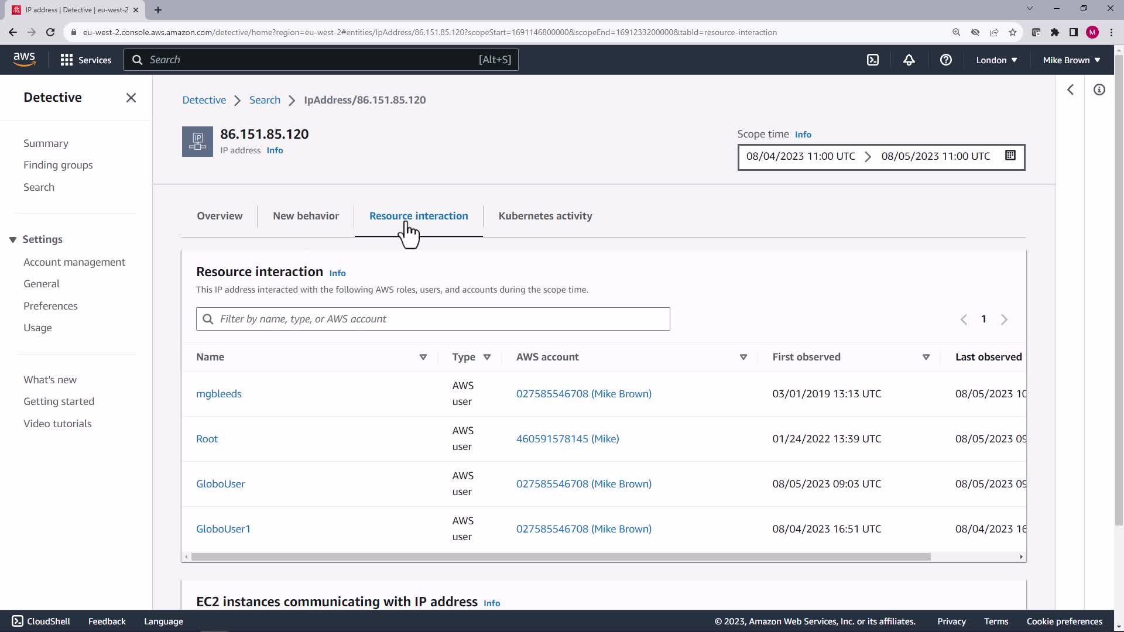Image resolution: width=1124 pixels, height=632 pixels.
Task: Open the CloudShell terminal icon in header
Action: pyautogui.click(x=873, y=60)
